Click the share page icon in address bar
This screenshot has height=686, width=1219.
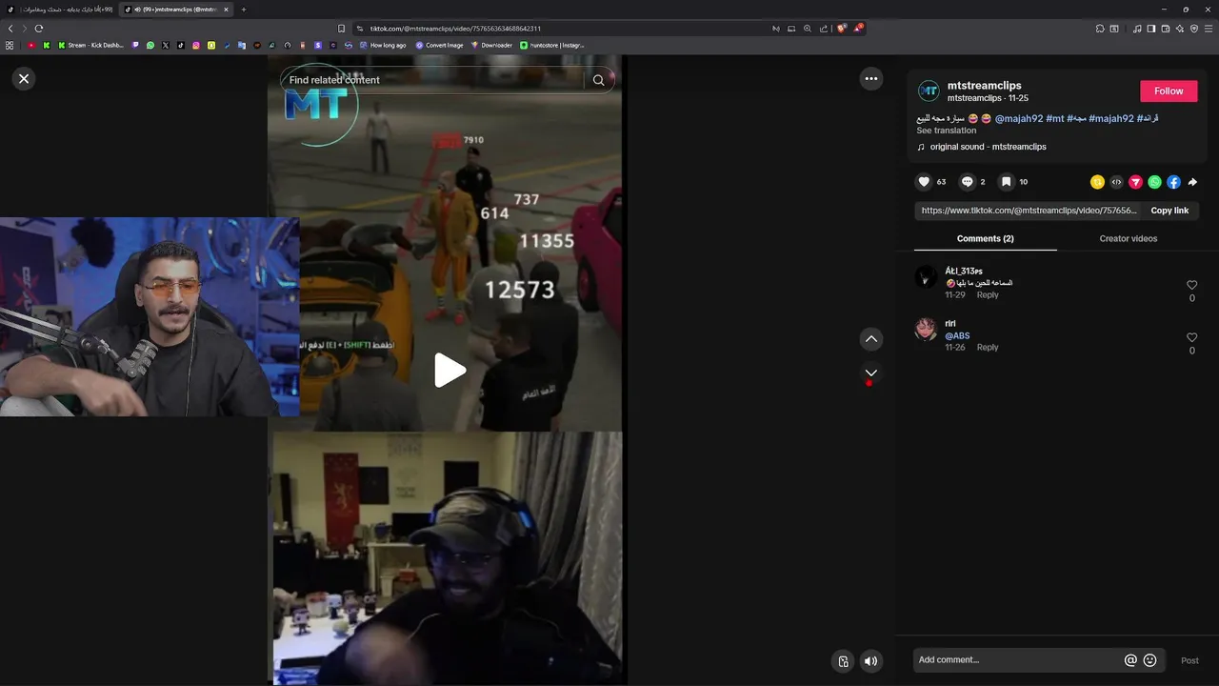(x=824, y=29)
